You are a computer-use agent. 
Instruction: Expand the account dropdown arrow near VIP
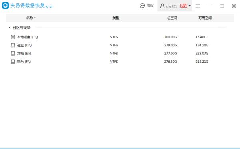[x=190, y=6]
